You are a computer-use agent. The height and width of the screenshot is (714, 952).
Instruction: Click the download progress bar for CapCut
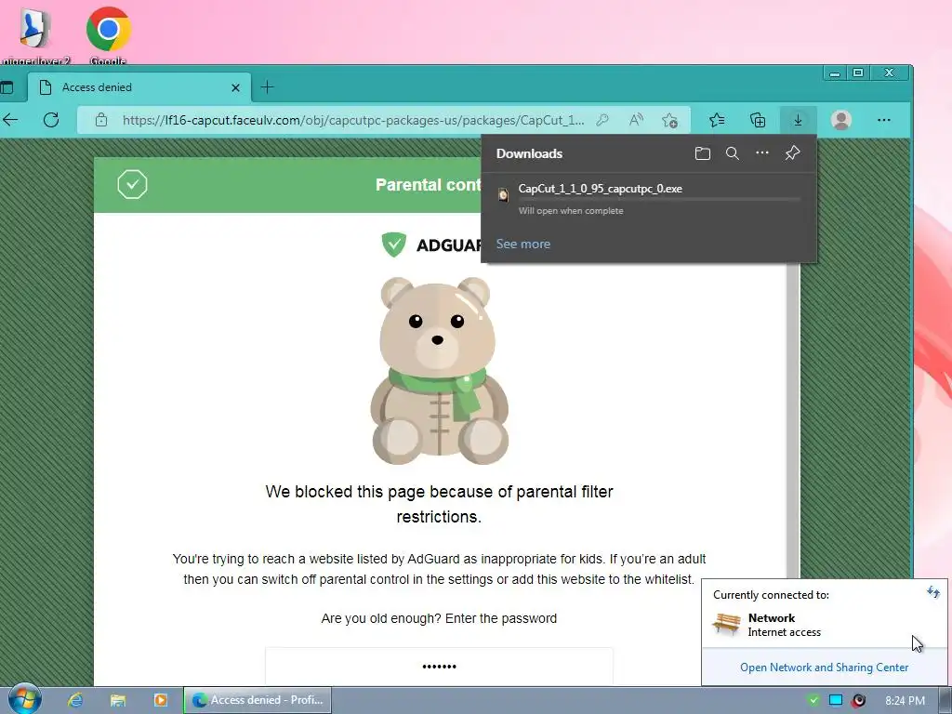coord(659,199)
